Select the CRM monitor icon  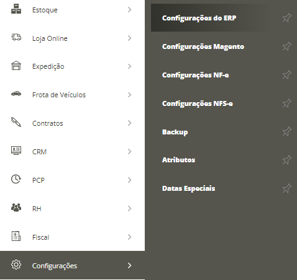point(16,151)
